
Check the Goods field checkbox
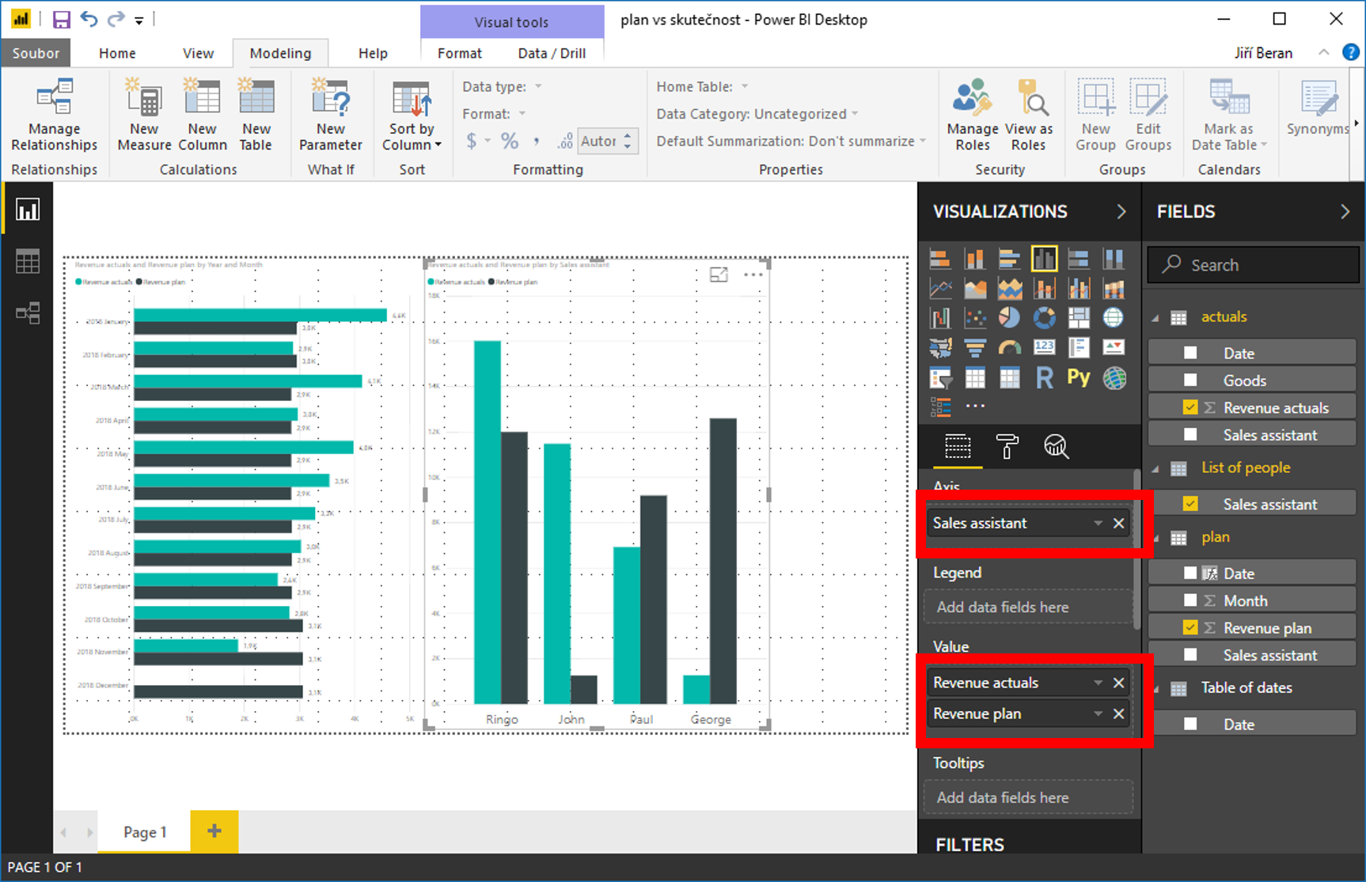point(1190,380)
